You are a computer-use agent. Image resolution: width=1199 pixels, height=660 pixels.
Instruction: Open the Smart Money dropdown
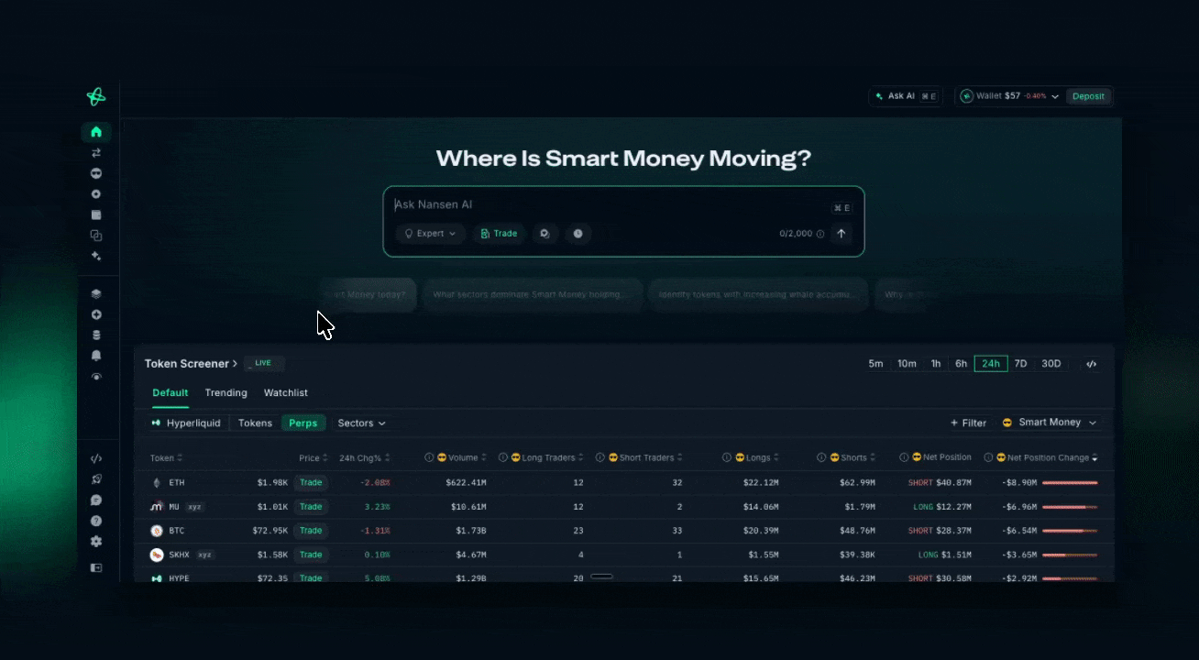pyautogui.click(x=1049, y=423)
